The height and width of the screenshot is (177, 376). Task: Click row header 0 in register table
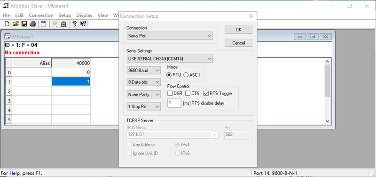tap(9, 72)
